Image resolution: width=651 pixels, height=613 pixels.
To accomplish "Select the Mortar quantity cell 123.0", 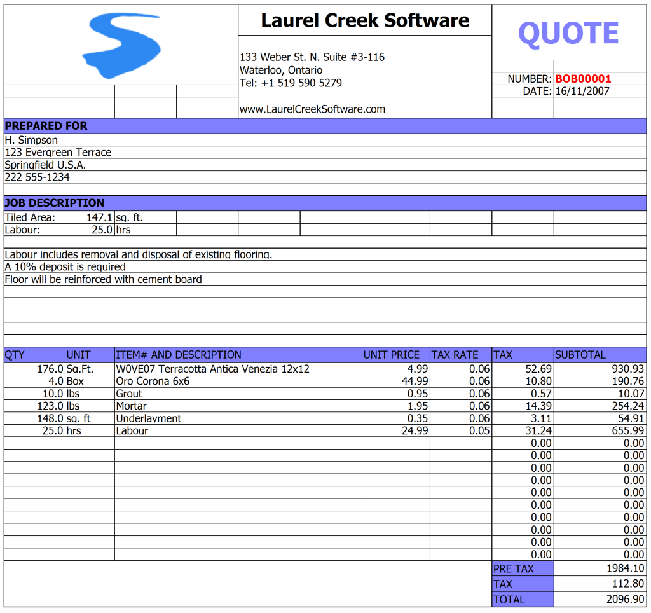I will (x=50, y=406).
